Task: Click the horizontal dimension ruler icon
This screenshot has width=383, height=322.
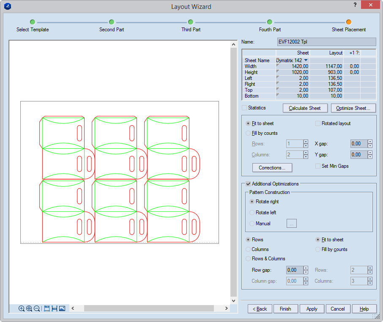Action: 55,308
